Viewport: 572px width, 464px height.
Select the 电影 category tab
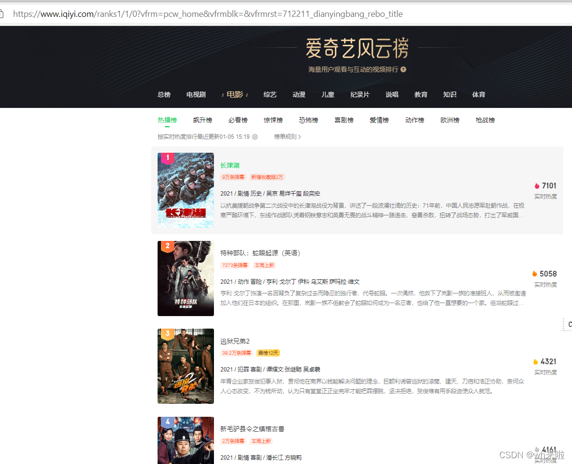pos(235,94)
